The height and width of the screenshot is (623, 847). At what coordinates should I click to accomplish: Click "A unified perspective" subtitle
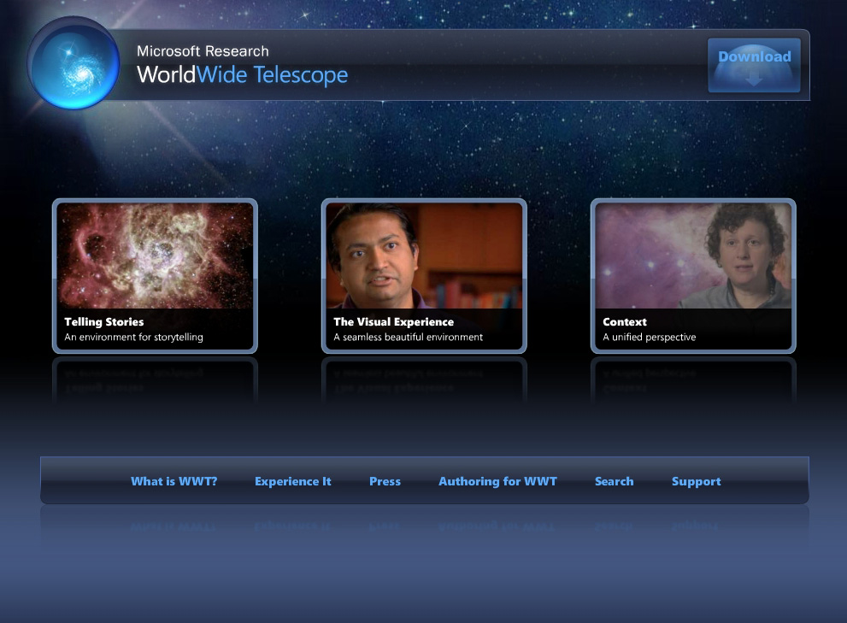pyautogui.click(x=650, y=338)
